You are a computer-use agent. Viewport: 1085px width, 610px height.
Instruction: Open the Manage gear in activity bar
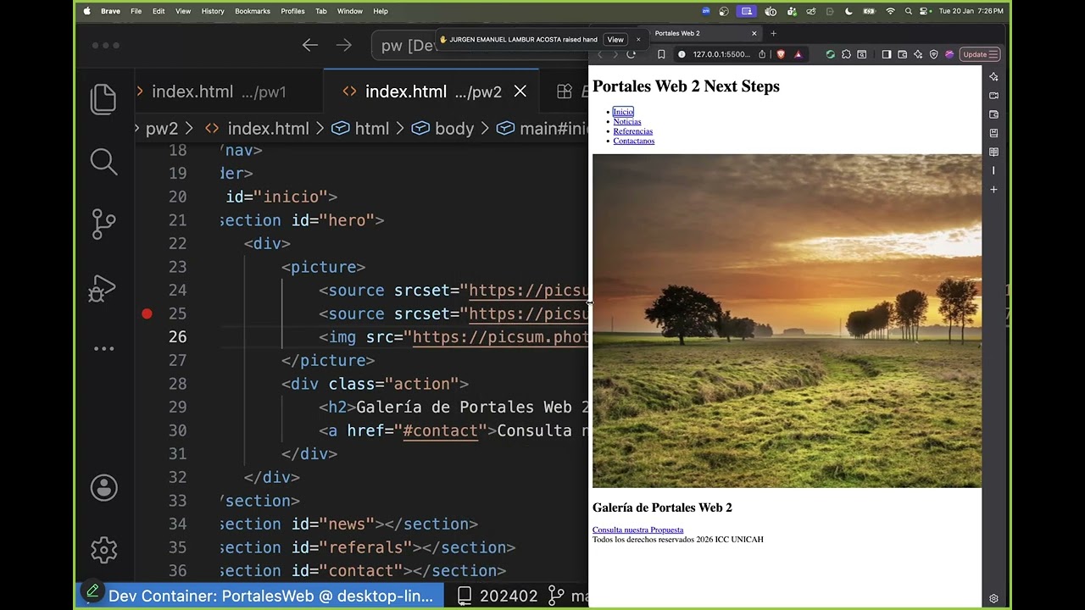pos(104,550)
